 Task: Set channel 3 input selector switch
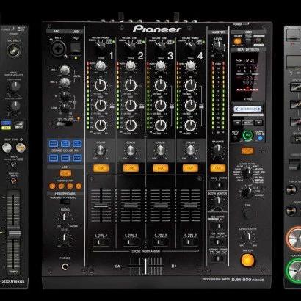[x=160, y=45]
